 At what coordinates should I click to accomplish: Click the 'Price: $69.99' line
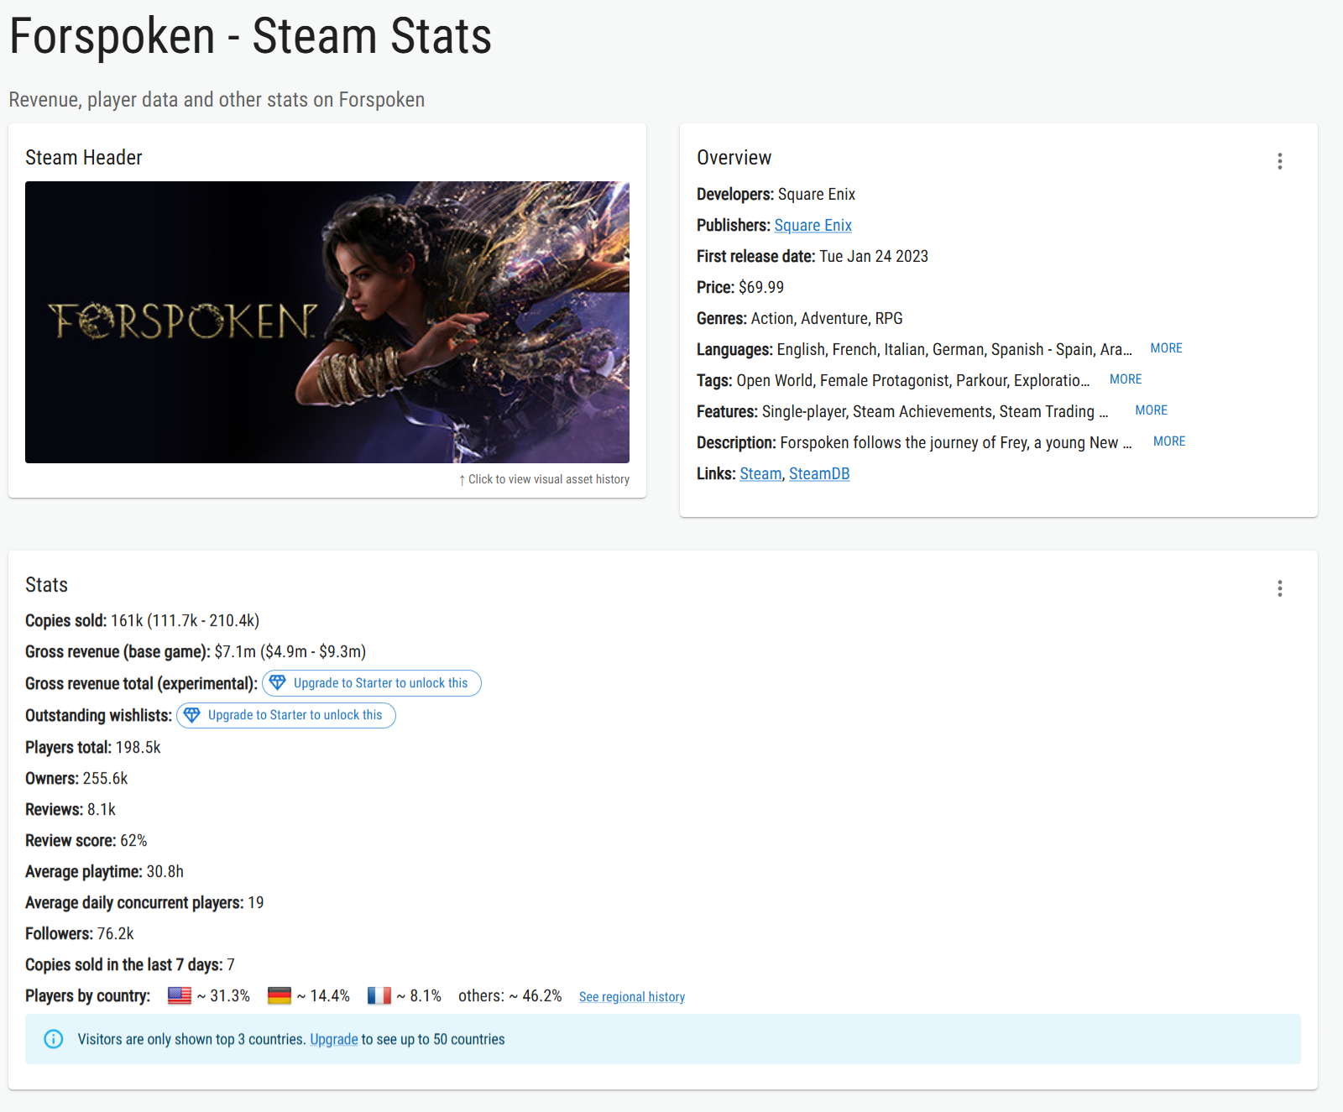click(x=740, y=287)
